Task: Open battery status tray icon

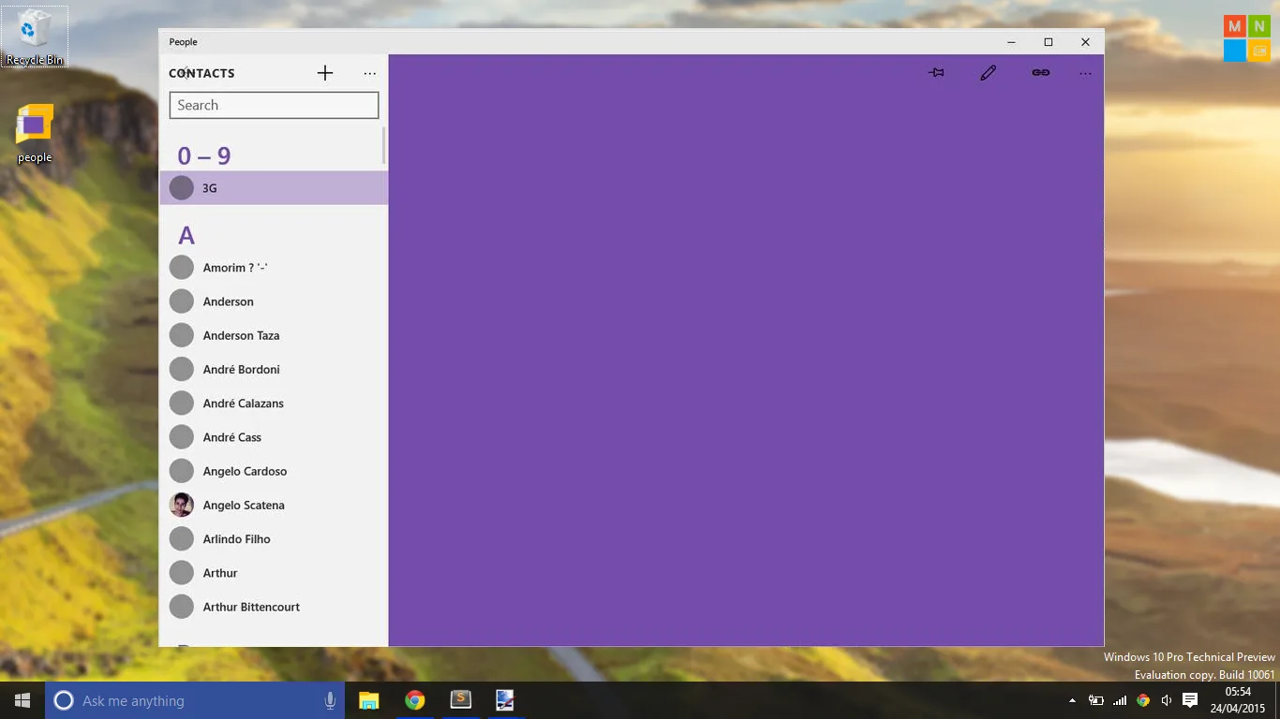Action: coord(1095,700)
